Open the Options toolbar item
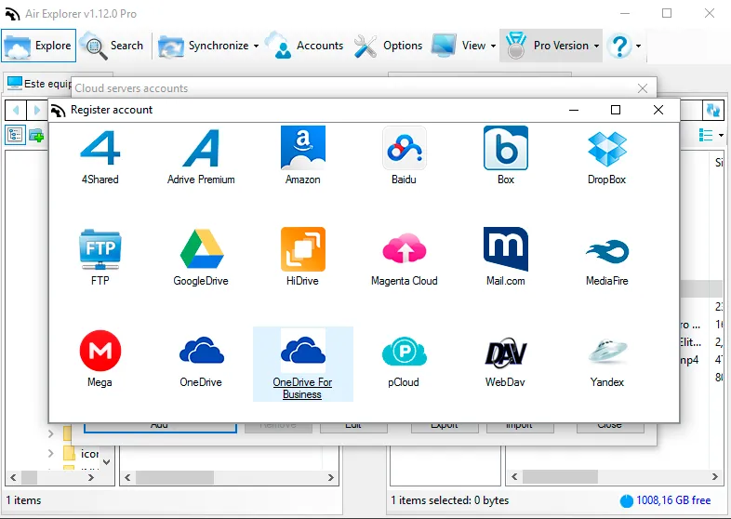The image size is (731, 519). pos(389,46)
